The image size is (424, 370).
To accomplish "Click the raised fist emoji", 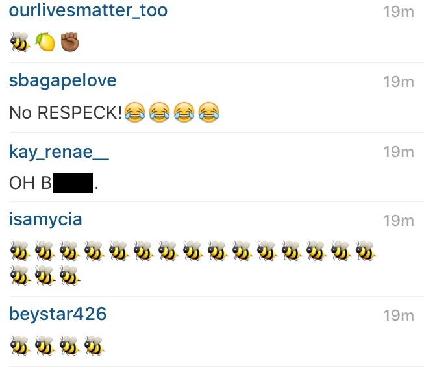I will pos(69,42).
